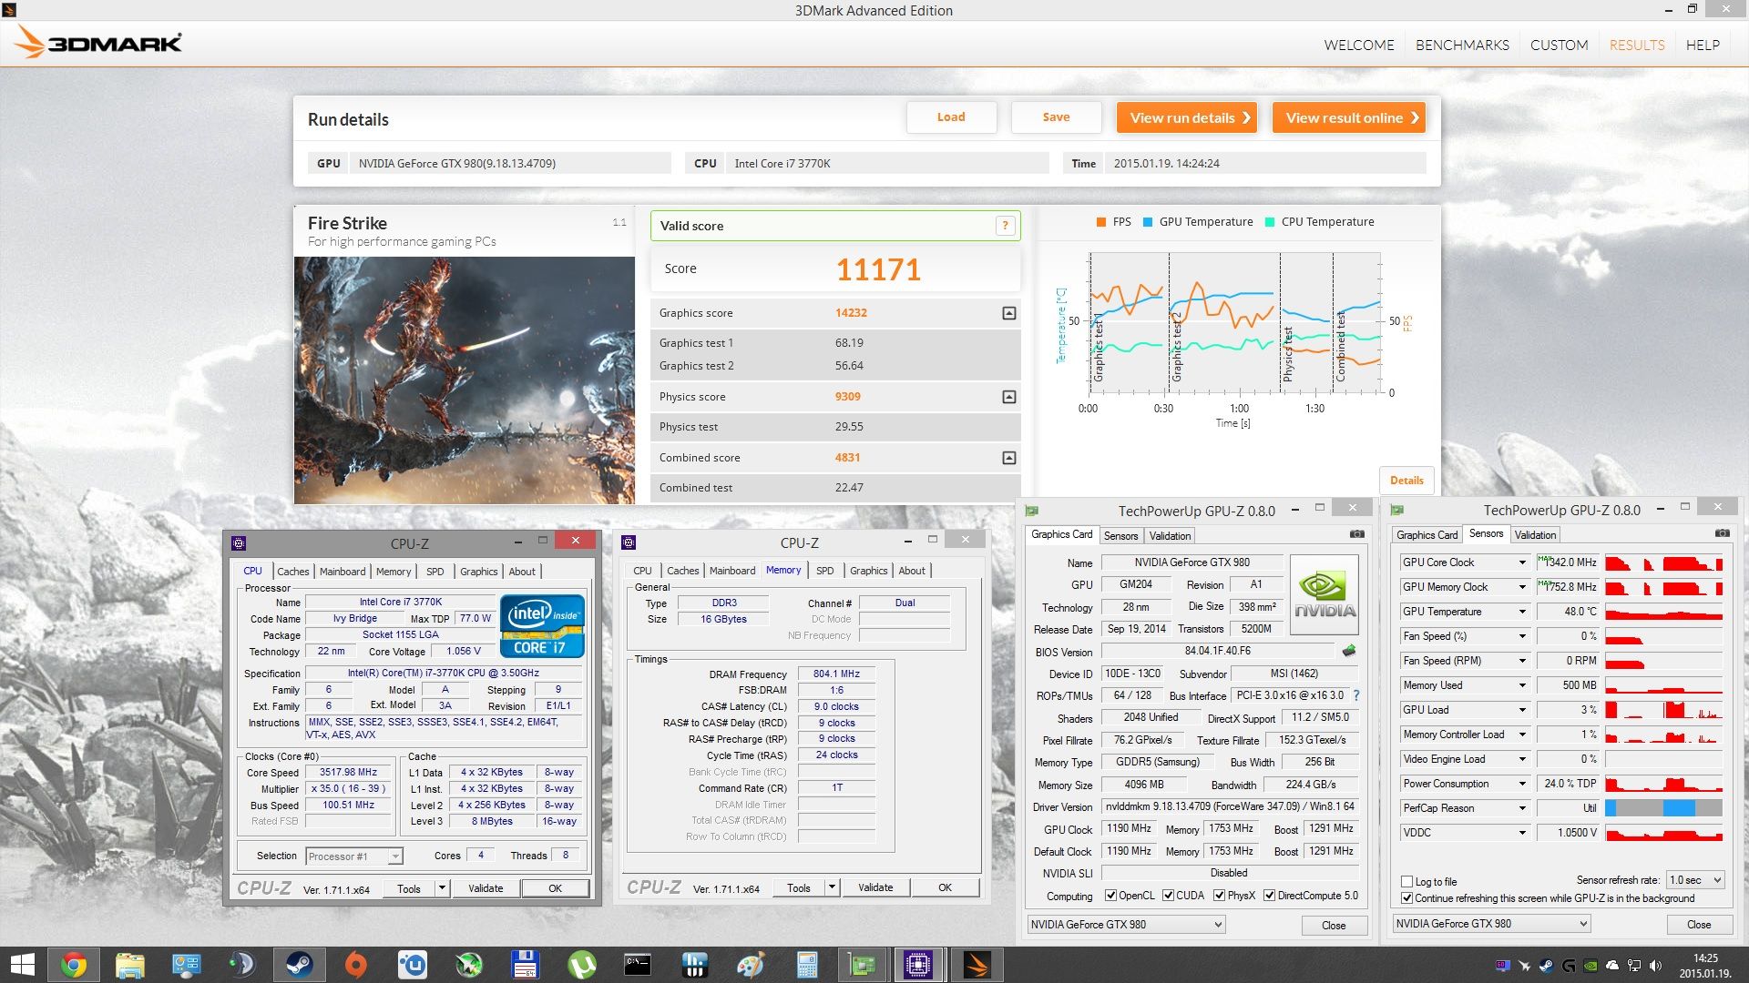Open the Fire Strike preview thumbnail
The image size is (1749, 983).
pyautogui.click(x=465, y=380)
